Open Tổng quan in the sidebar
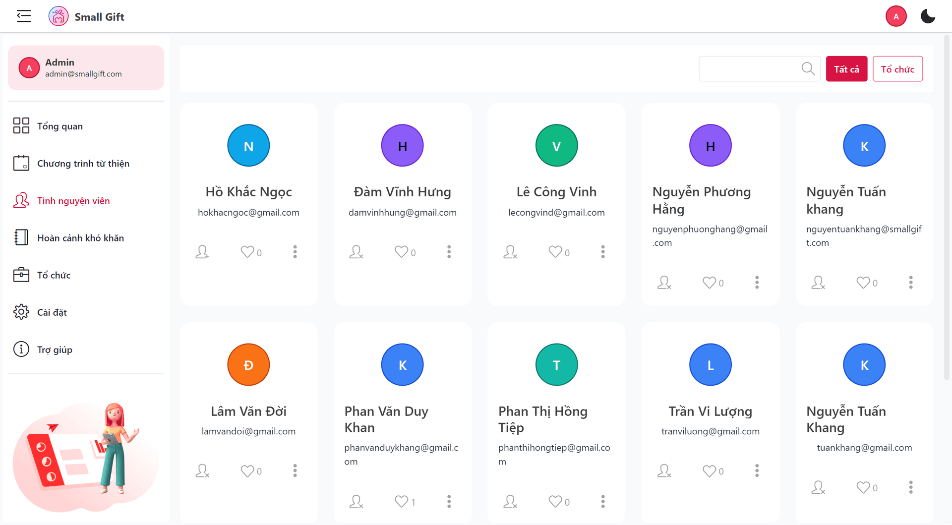The image size is (952, 525). point(59,126)
